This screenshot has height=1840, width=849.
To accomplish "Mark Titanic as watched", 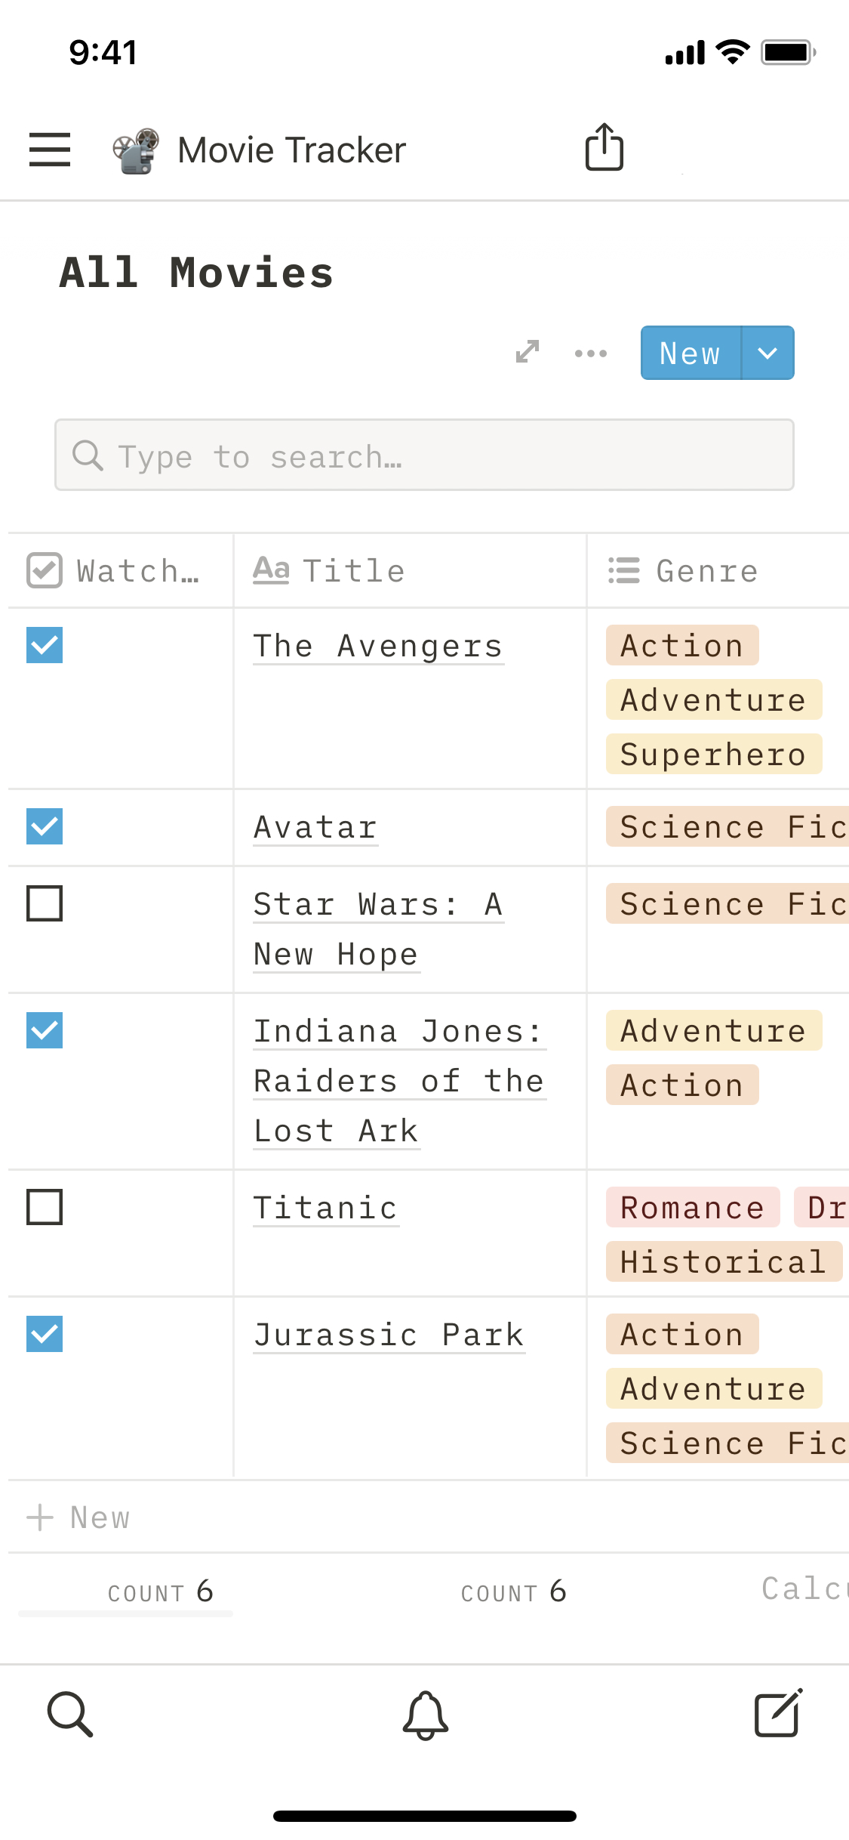I will (x=45, y=1207).
